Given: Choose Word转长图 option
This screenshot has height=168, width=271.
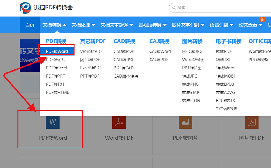Looking at the screenshot, I should tap(193, 60).
